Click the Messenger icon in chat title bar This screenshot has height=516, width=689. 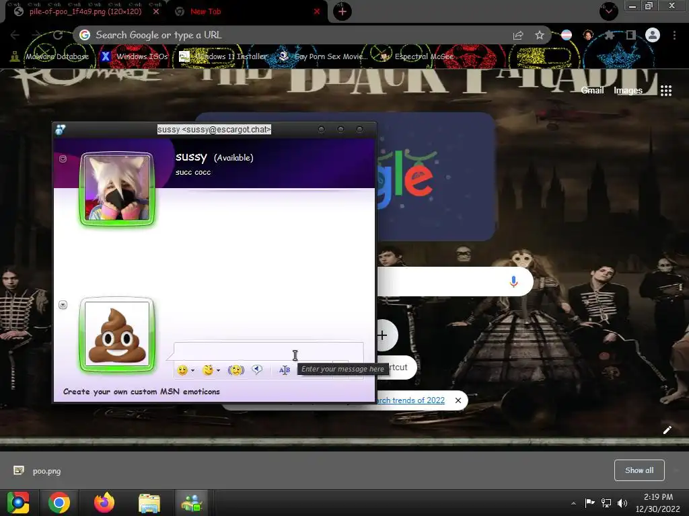coord(60,130)
